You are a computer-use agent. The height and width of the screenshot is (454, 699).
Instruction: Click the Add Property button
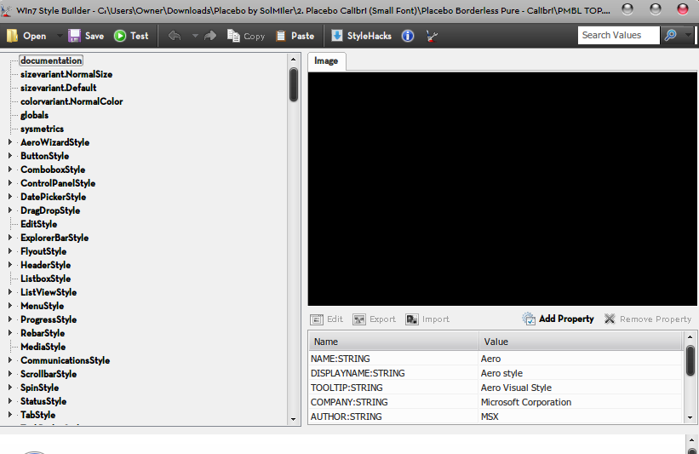559,319
